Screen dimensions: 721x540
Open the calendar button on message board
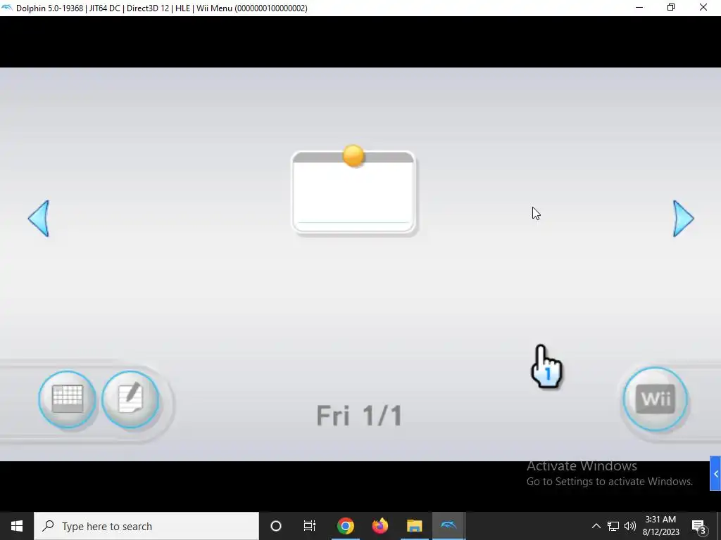pos(67,399)
